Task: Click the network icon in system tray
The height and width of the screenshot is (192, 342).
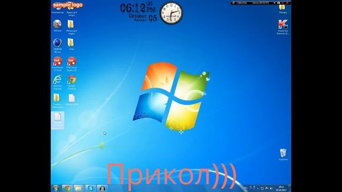Action: [x=262, y=188]
